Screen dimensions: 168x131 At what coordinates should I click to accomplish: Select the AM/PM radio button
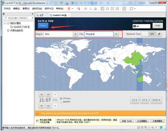(x=61, y=102)
